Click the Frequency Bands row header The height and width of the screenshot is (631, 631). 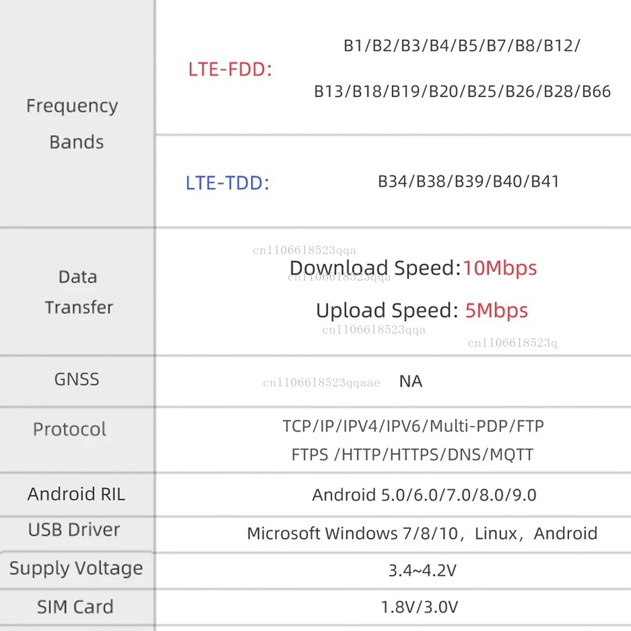(72, 124)
